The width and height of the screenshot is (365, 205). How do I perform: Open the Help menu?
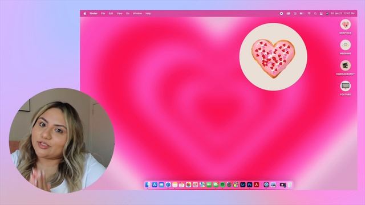[x=148, y=14]
